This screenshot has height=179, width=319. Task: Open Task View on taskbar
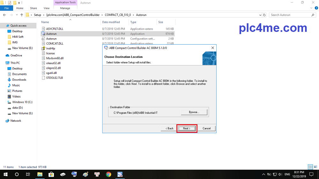[28, 174]
